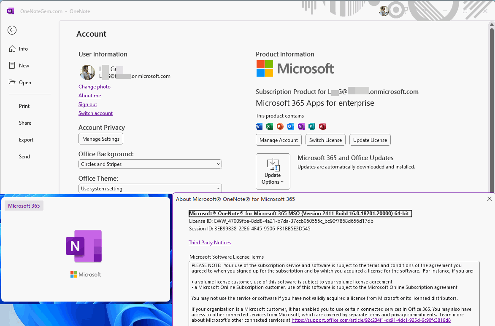This screenshot has height=326, width=495.
Task: Close the About Microsoft OneNote dialog
Action: [490, 199]
